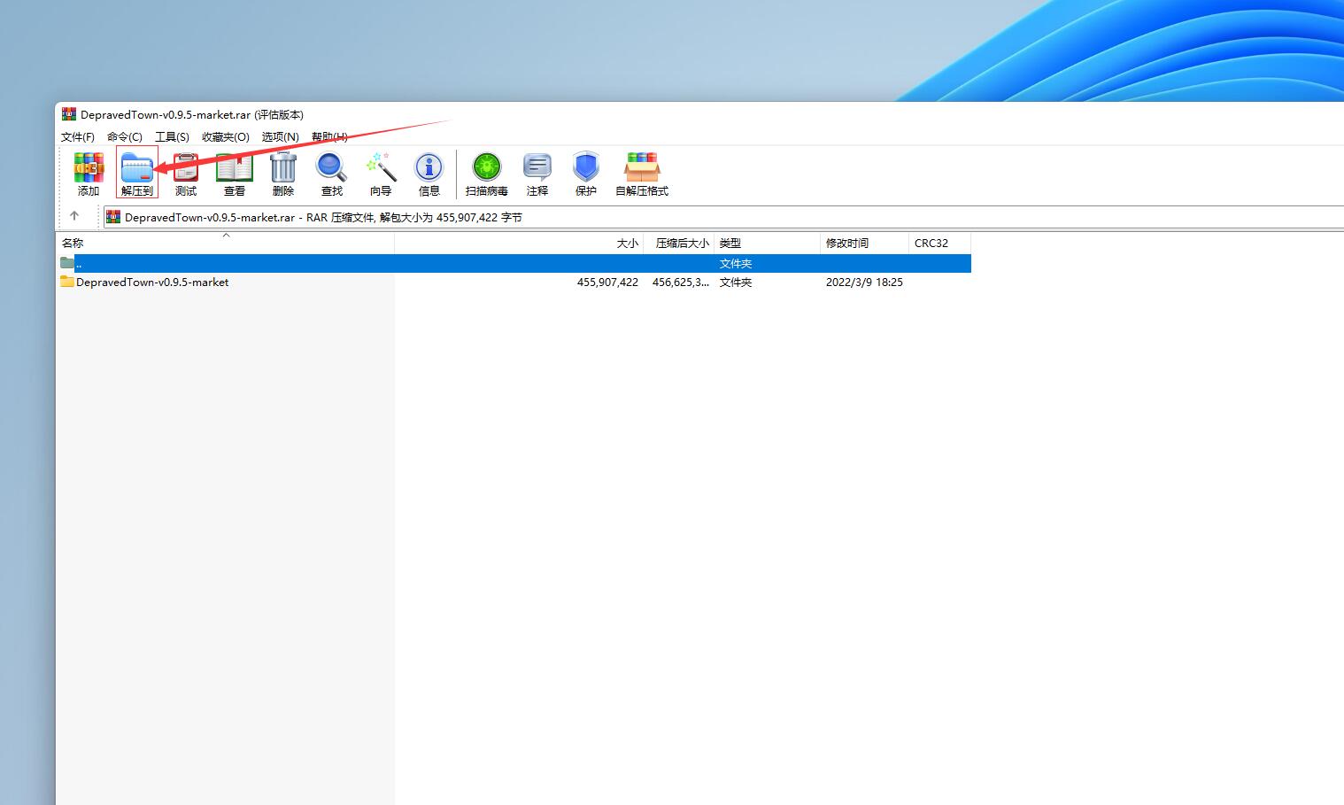Image resolution: width=1344 pixels, height=805 pixels.
Task: Sort by 修改时间 column header
Action: pyautogui.click(x=865, y=243)
